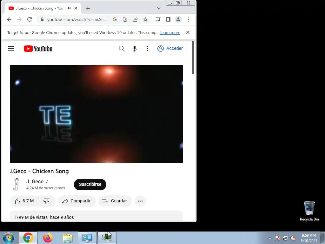Open J. Geco channel avatar
This screenshot has width=325, height=244.
pos(16,184)
